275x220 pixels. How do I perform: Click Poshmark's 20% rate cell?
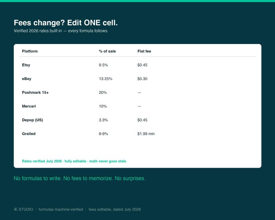click(x=103, y=93)
